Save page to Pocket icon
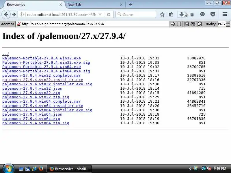The image size is (231, 173). 213,14
